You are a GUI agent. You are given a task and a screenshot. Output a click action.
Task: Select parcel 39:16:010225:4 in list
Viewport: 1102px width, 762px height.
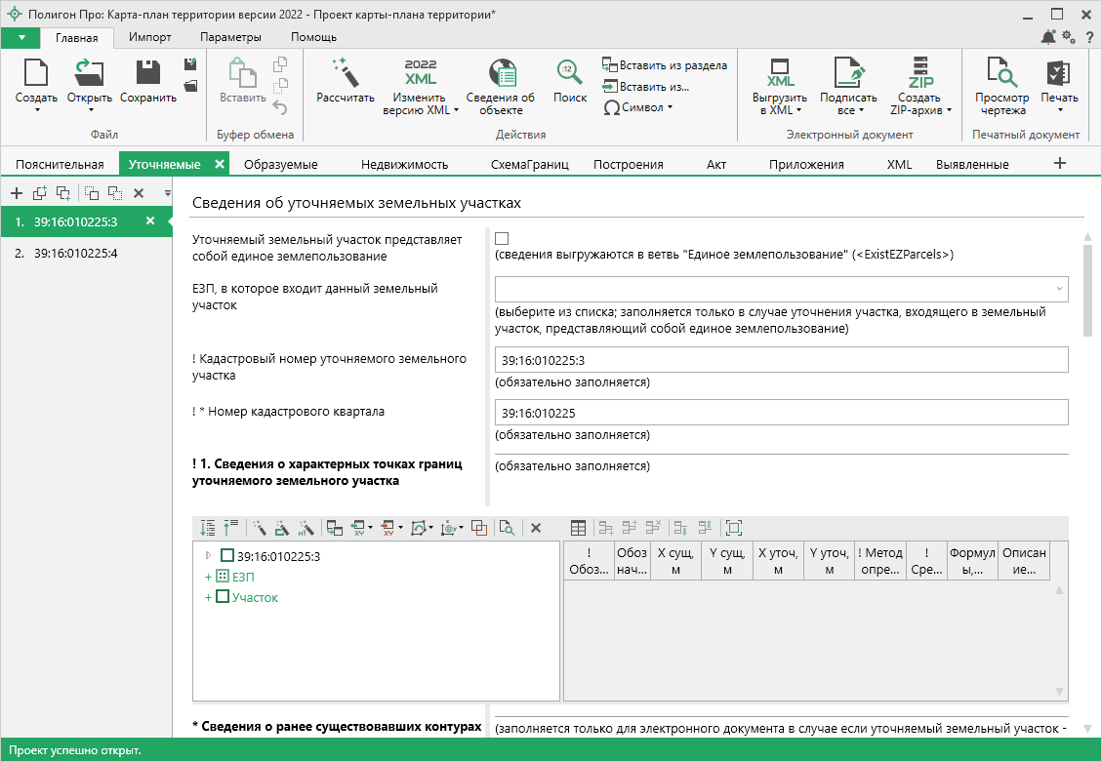[75, 253]
